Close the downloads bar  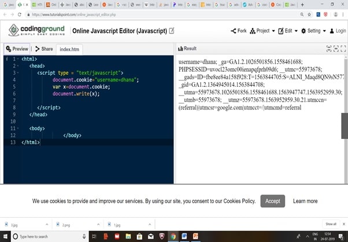pos(344,224)
